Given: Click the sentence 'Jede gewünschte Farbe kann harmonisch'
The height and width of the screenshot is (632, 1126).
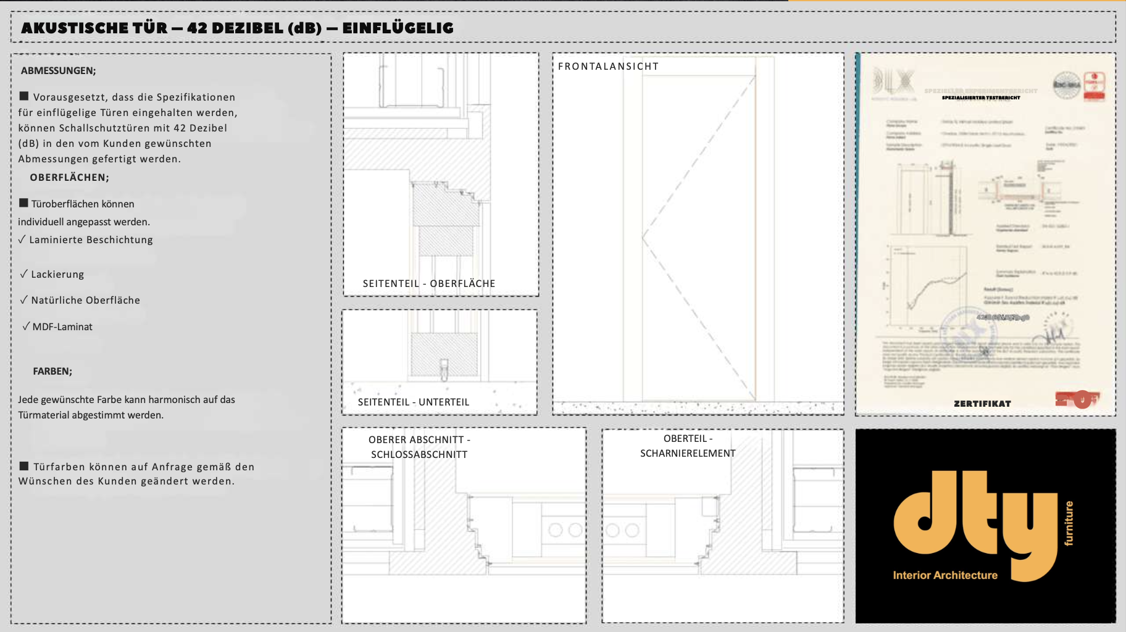Looking at the screenshot, I should [x=127, y=407].
